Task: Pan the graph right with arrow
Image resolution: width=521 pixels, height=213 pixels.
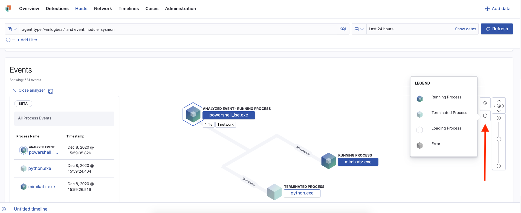Action: pyautogui.click(x=503, y=106)
